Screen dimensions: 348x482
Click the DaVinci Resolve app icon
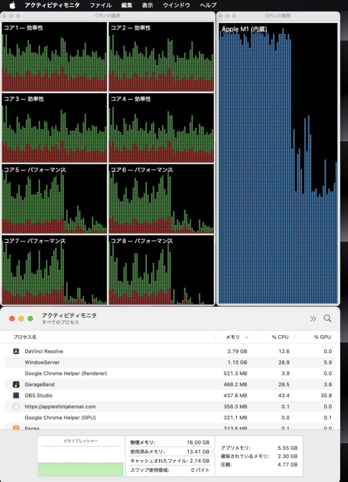coord(16,351)
